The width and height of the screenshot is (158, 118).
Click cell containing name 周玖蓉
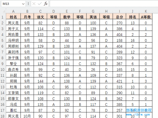pyautogui.click(x=13, y=35)
